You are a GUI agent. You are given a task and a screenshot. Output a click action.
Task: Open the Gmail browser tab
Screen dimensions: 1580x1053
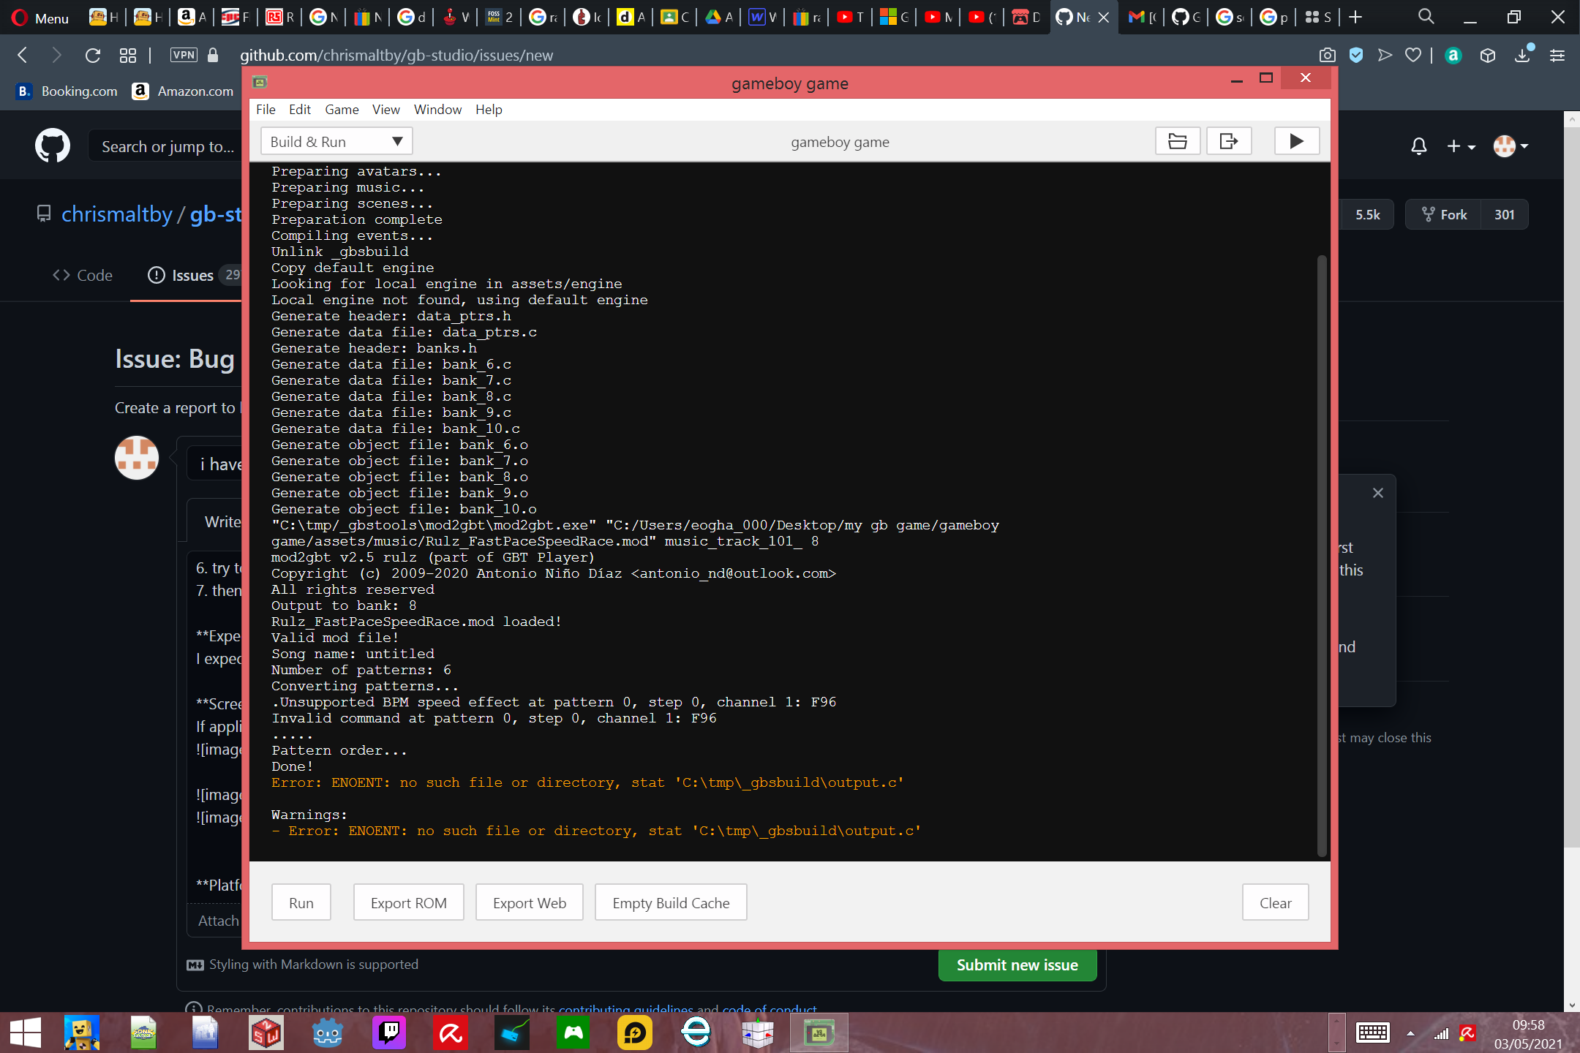point(1142,17)
